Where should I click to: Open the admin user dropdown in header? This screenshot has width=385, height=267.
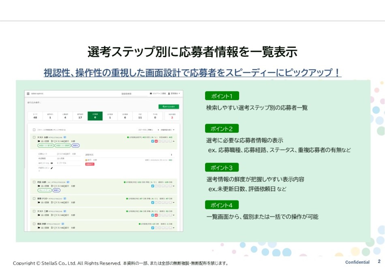click(173, 93)
